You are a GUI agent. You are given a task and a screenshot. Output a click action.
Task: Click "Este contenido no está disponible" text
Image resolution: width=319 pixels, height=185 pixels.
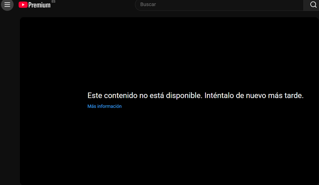pyautogui.click(x=144, y=95)
